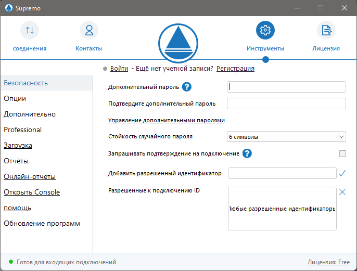Click the Регистрация link
The image size is (357, 271).
click(x=235, y=68)
